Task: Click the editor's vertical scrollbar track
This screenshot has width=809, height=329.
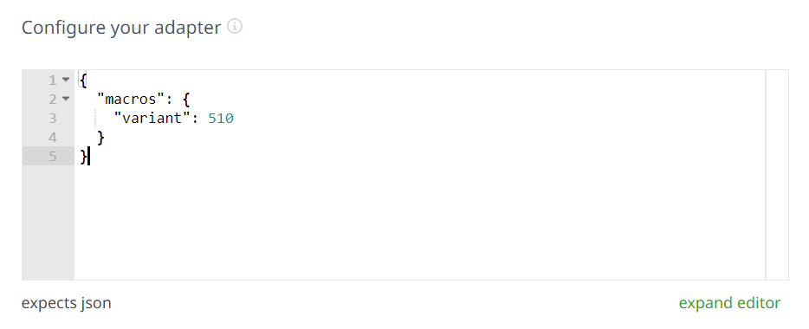Action: pyautogui.click(x=777, y=175)
